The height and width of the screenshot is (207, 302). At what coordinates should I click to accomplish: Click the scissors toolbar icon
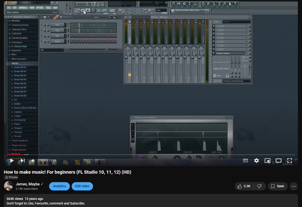[x=219, y=4]
